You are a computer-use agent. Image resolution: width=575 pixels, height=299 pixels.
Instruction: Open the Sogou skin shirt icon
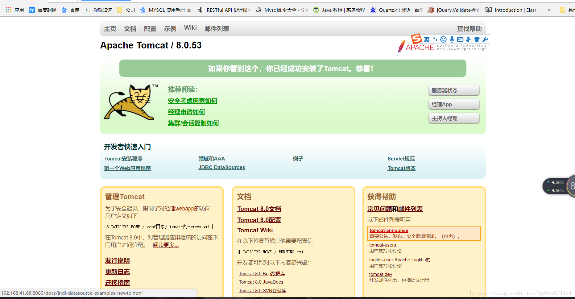point(477,39)
